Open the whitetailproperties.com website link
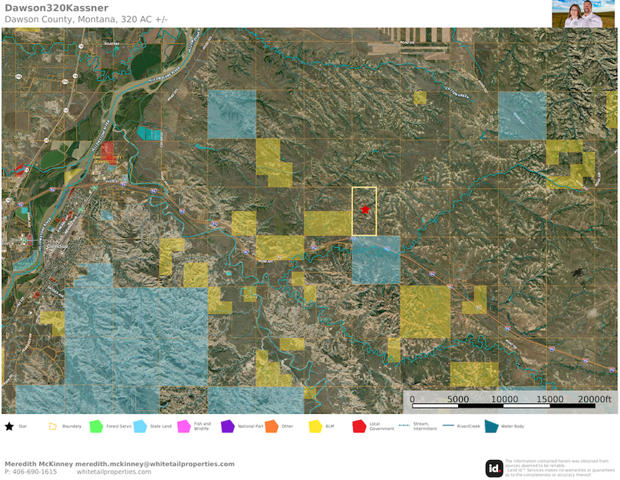Screen dimensions: 620x480 (x=114, y=472)
